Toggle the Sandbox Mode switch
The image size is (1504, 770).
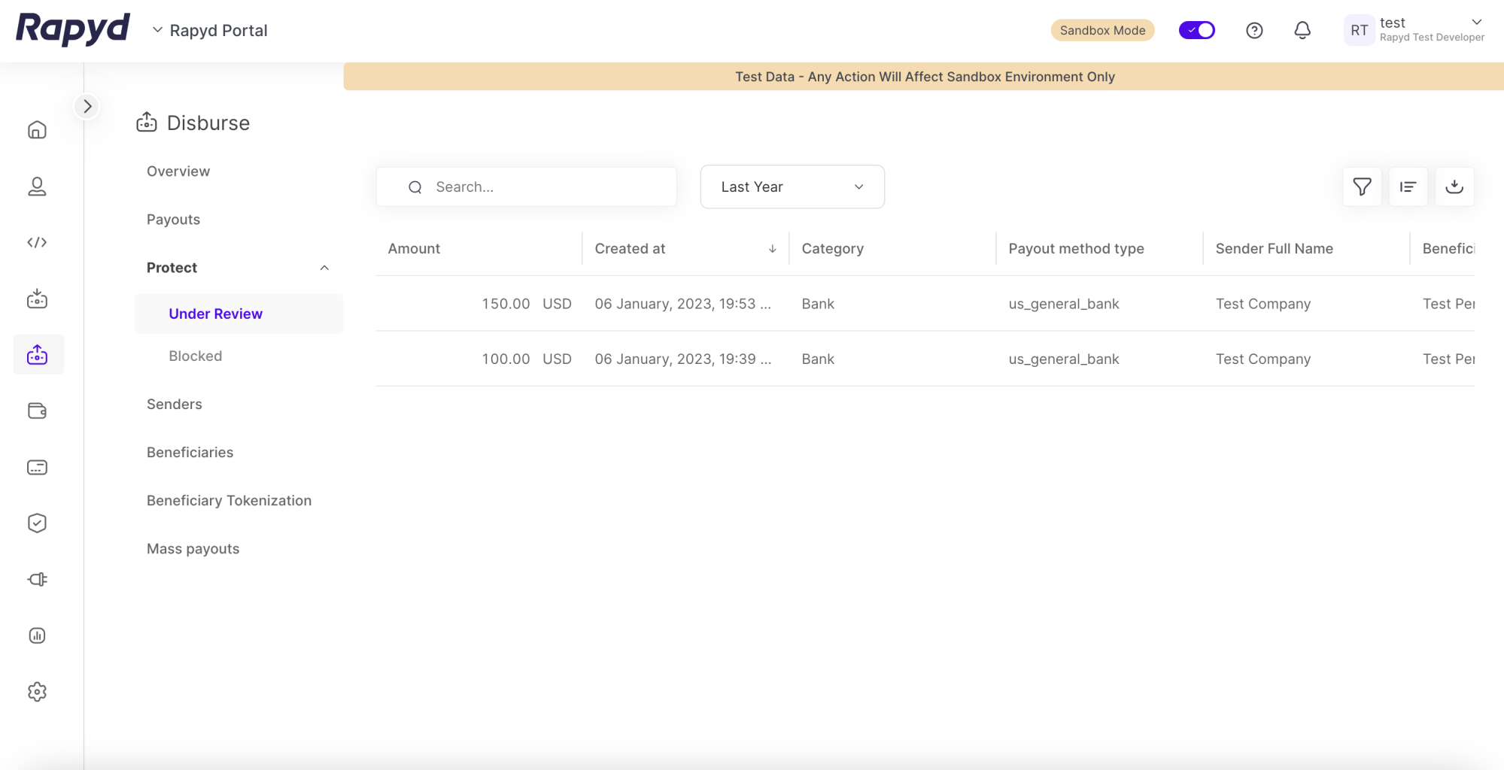click(x=1196, y=30)
